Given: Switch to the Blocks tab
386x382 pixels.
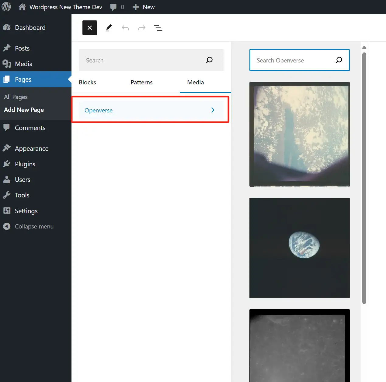Looking at the screenshot, I should [x=87, y=82].
